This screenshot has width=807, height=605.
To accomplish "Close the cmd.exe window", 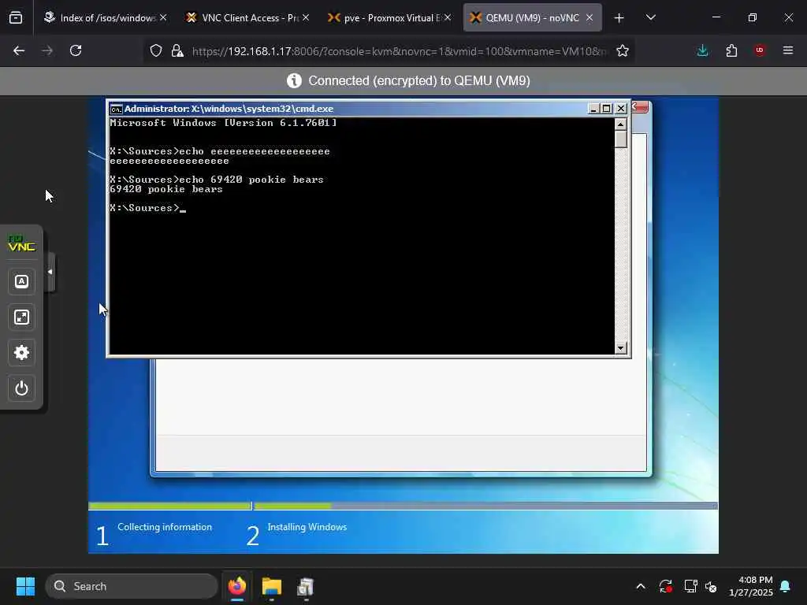I will (621, 109).
